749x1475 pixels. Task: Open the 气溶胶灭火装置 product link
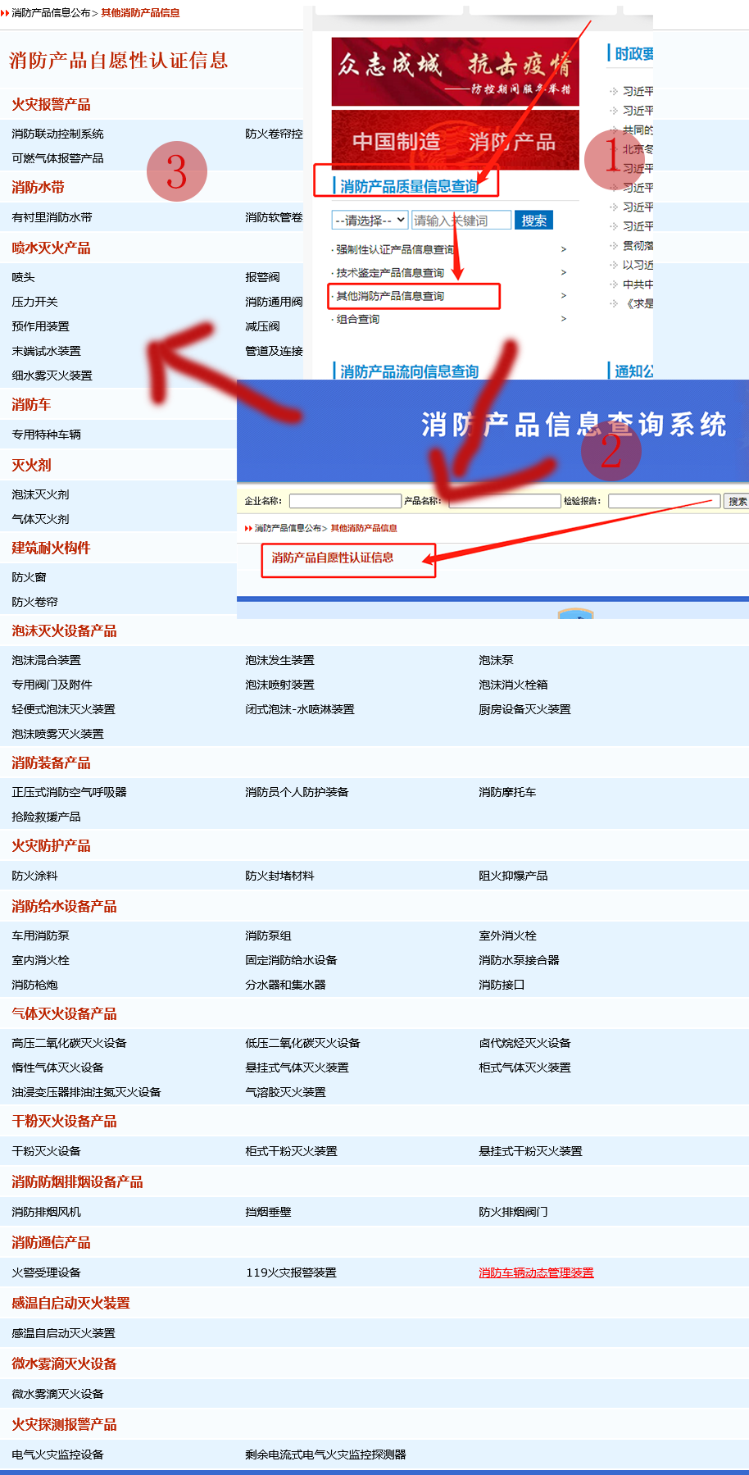coord(285,1092)
